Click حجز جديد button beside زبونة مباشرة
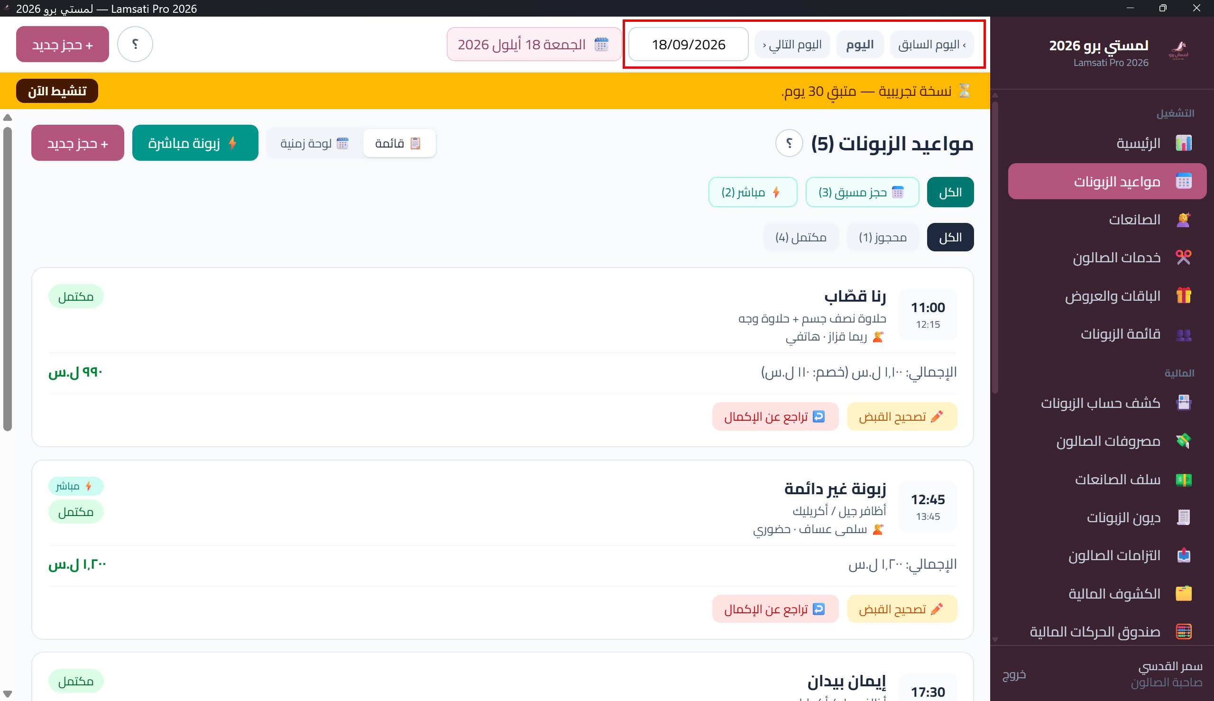 pos(77,143)
